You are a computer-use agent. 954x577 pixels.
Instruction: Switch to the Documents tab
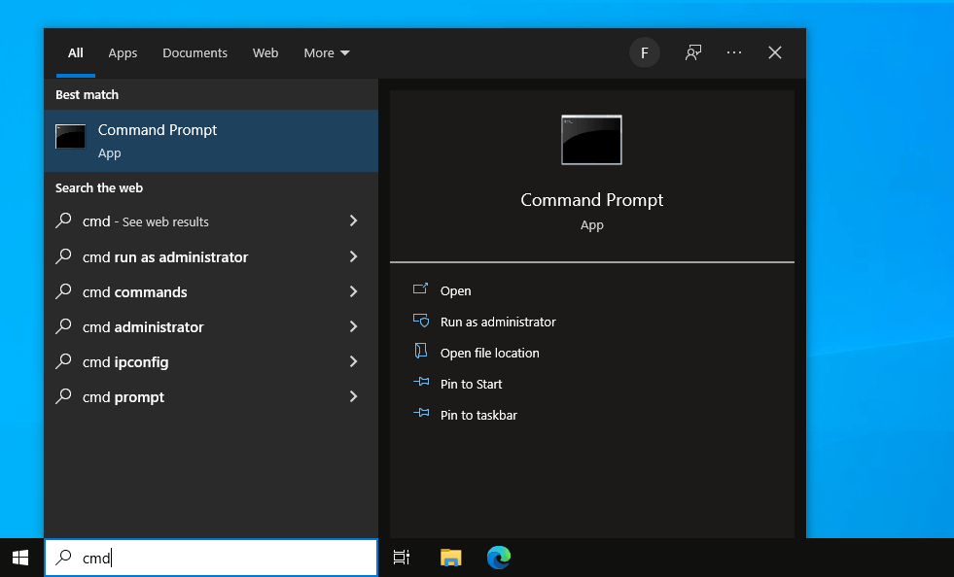(x=194, y=52)
